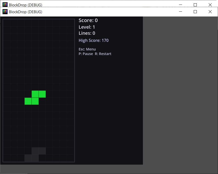Click the 'P: Pause' hint text
Image resolution: width=218 pixels, height=174 pixels.
[x=86, y=54]
